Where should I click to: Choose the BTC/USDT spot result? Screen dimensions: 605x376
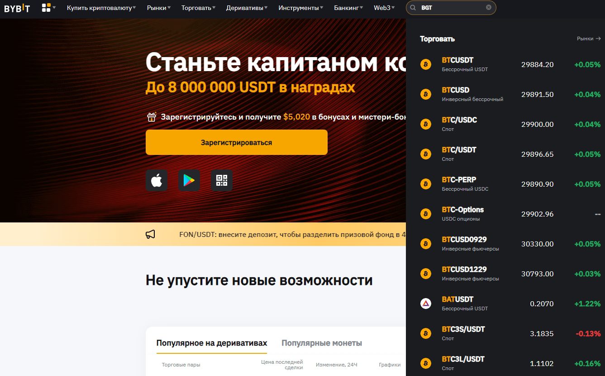point(505,154)
